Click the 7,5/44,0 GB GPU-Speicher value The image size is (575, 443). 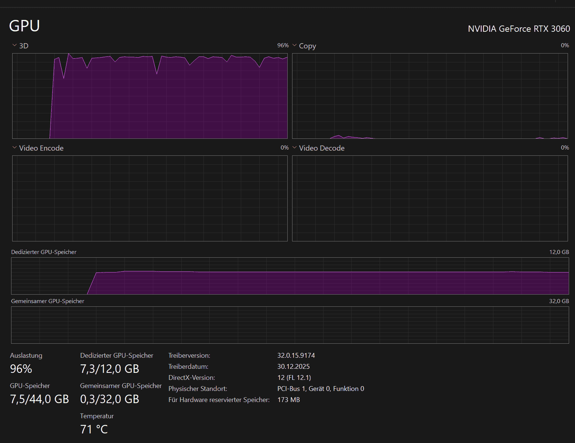[40, 399]
